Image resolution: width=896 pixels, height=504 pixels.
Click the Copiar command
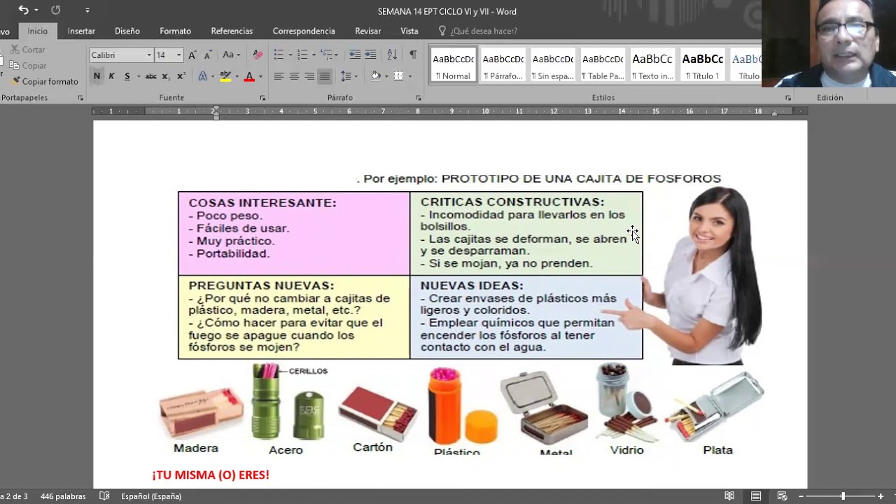point(28,65)
